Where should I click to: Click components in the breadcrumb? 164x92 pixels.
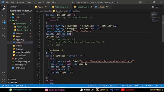pyautogui.click(x=45, y=11)
